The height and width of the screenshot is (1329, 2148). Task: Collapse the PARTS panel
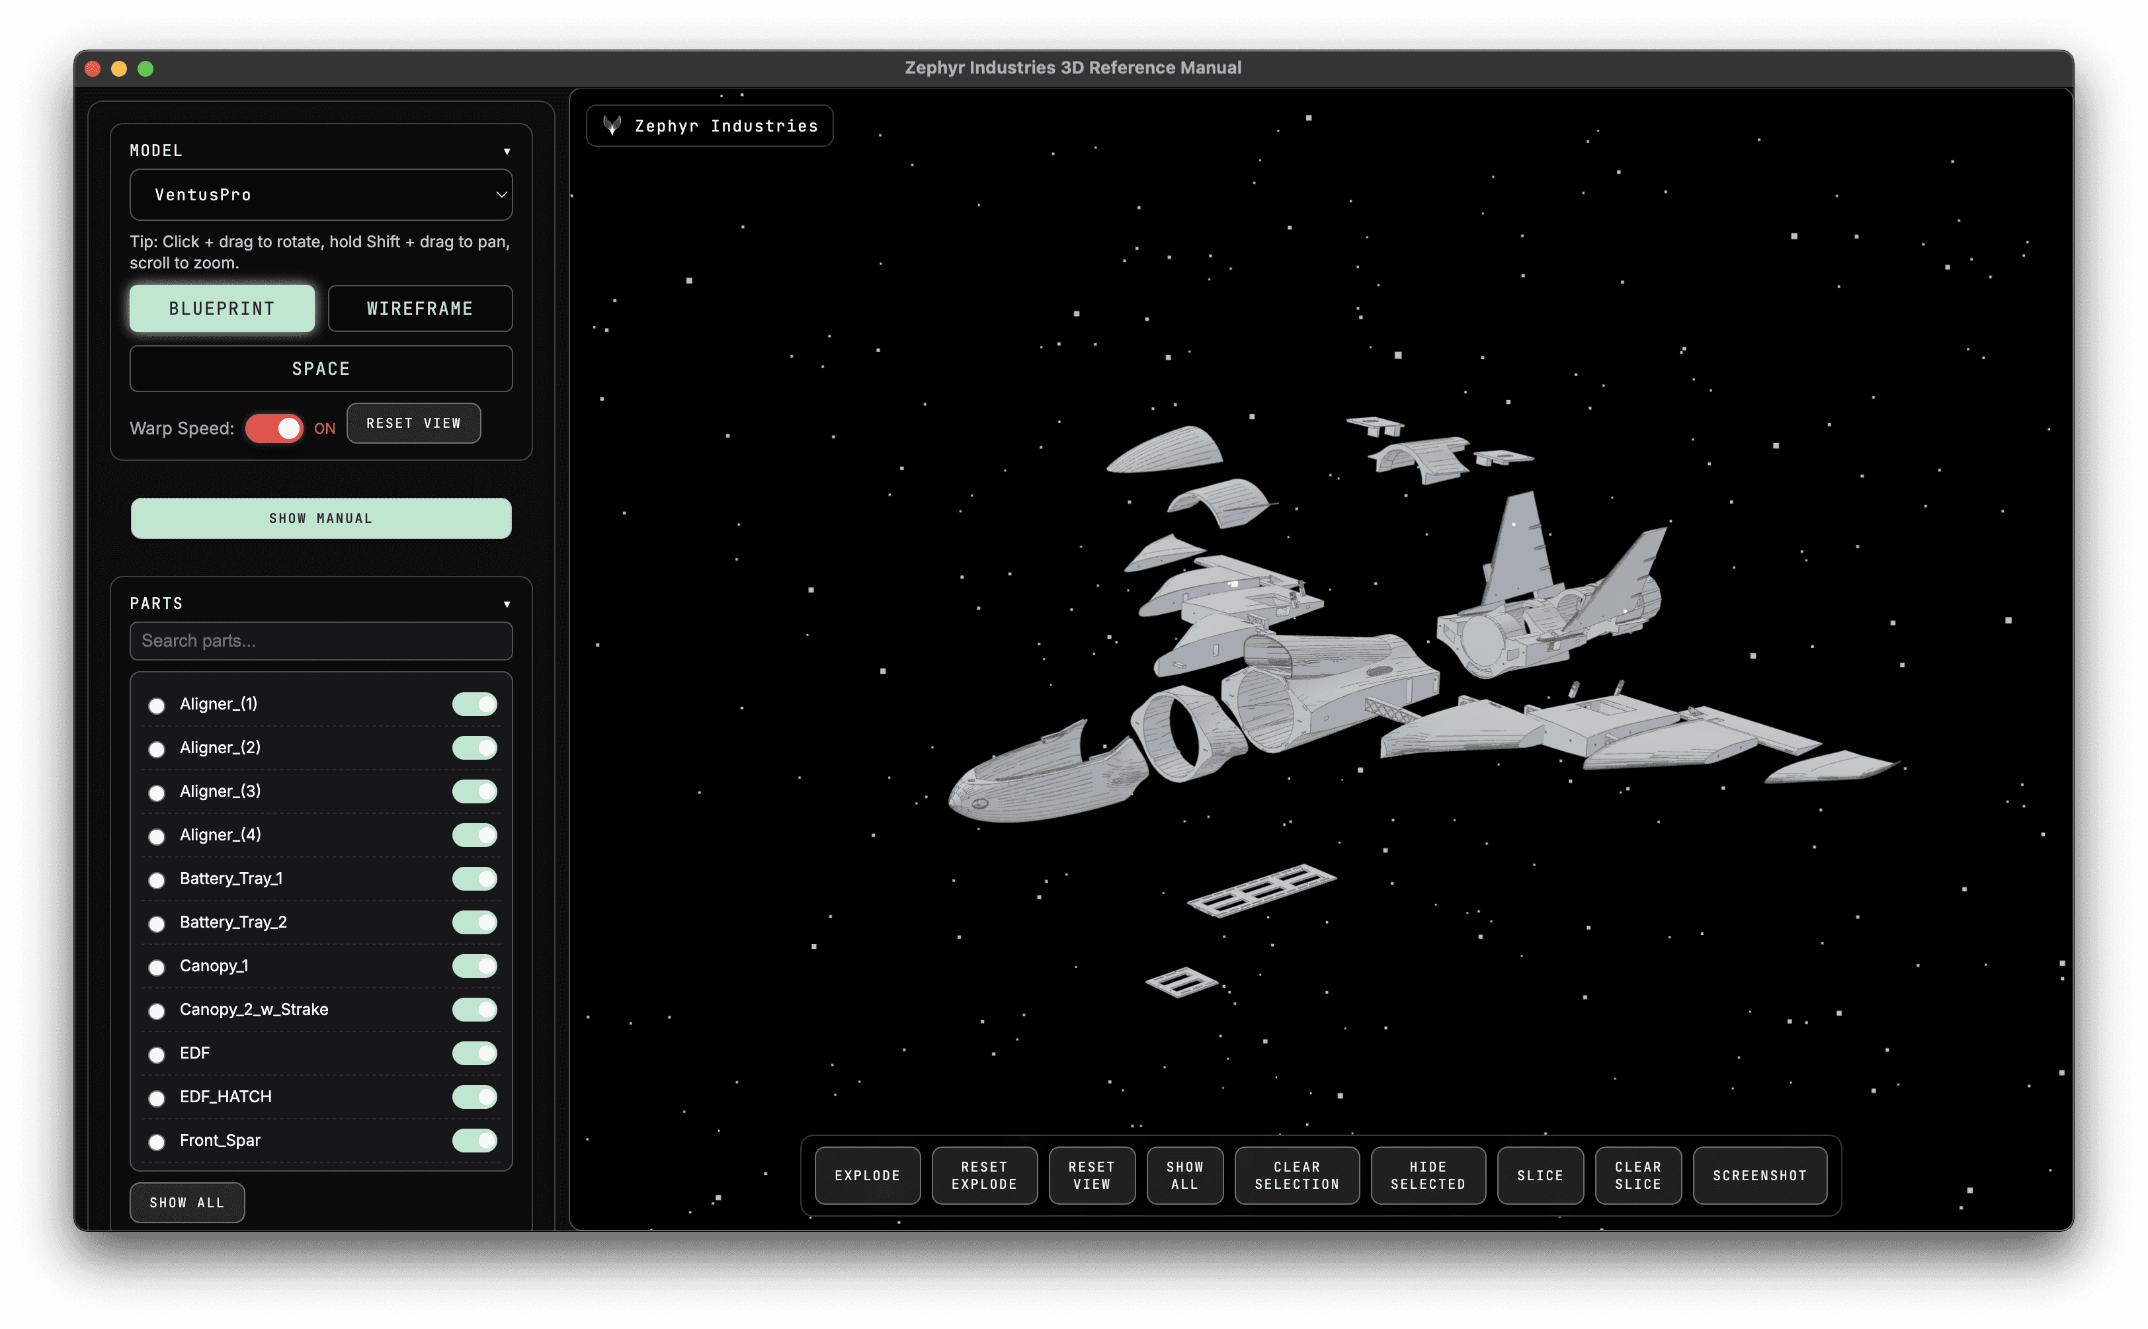(x=507, y=604)
